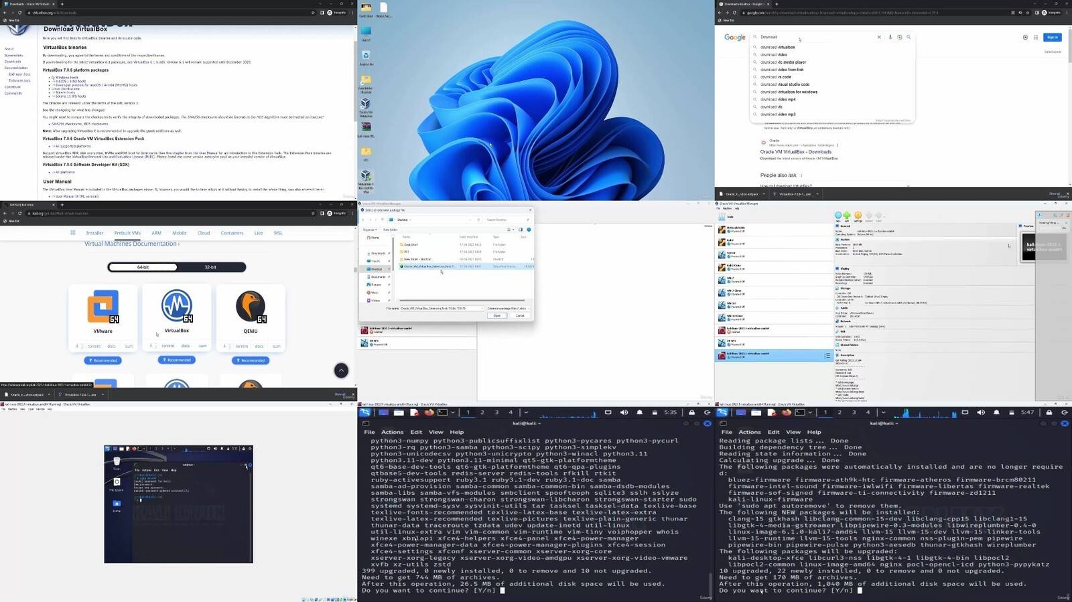
Task: Choose suggestion "download virtualbox for windows"
Action: coord(789,92)
